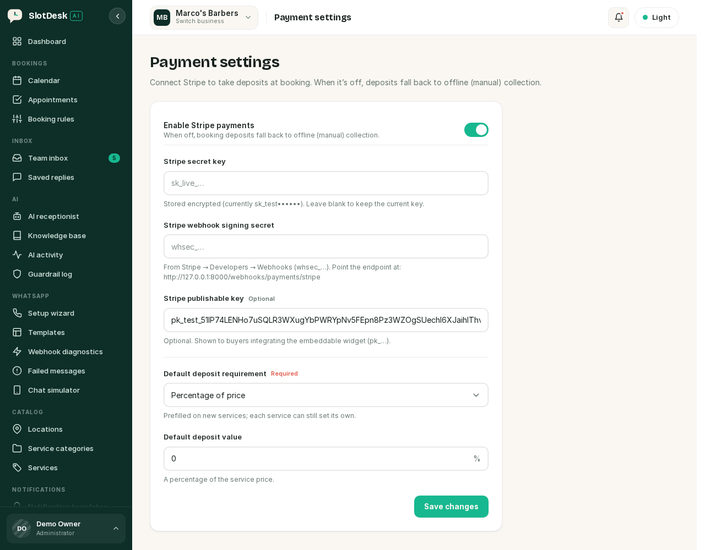705x550 pixels.
Task: Launch the Chat simulator
Action: pyautogui.click(x=66, y=390)
